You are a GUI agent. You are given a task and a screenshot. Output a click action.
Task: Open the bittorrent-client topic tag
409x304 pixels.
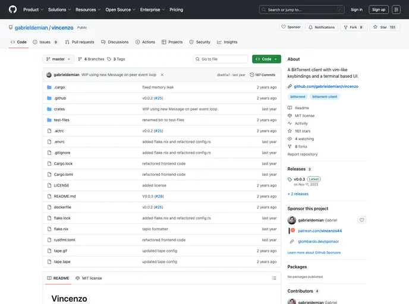[325, 97]
